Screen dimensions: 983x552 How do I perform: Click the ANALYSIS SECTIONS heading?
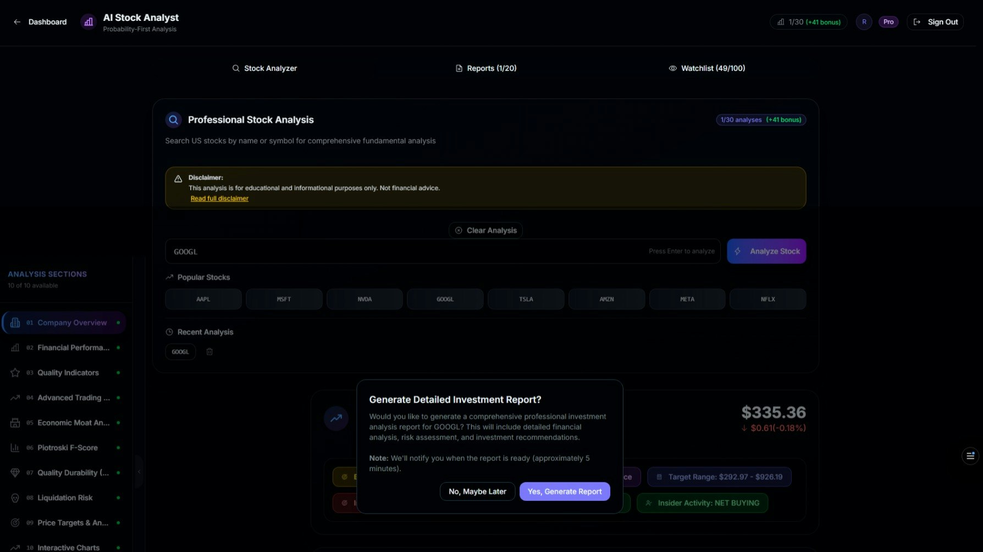(x=47, y=274)
